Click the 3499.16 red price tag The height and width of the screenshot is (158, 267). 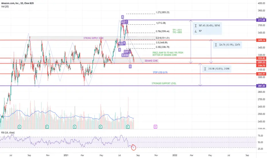[261, 40]
